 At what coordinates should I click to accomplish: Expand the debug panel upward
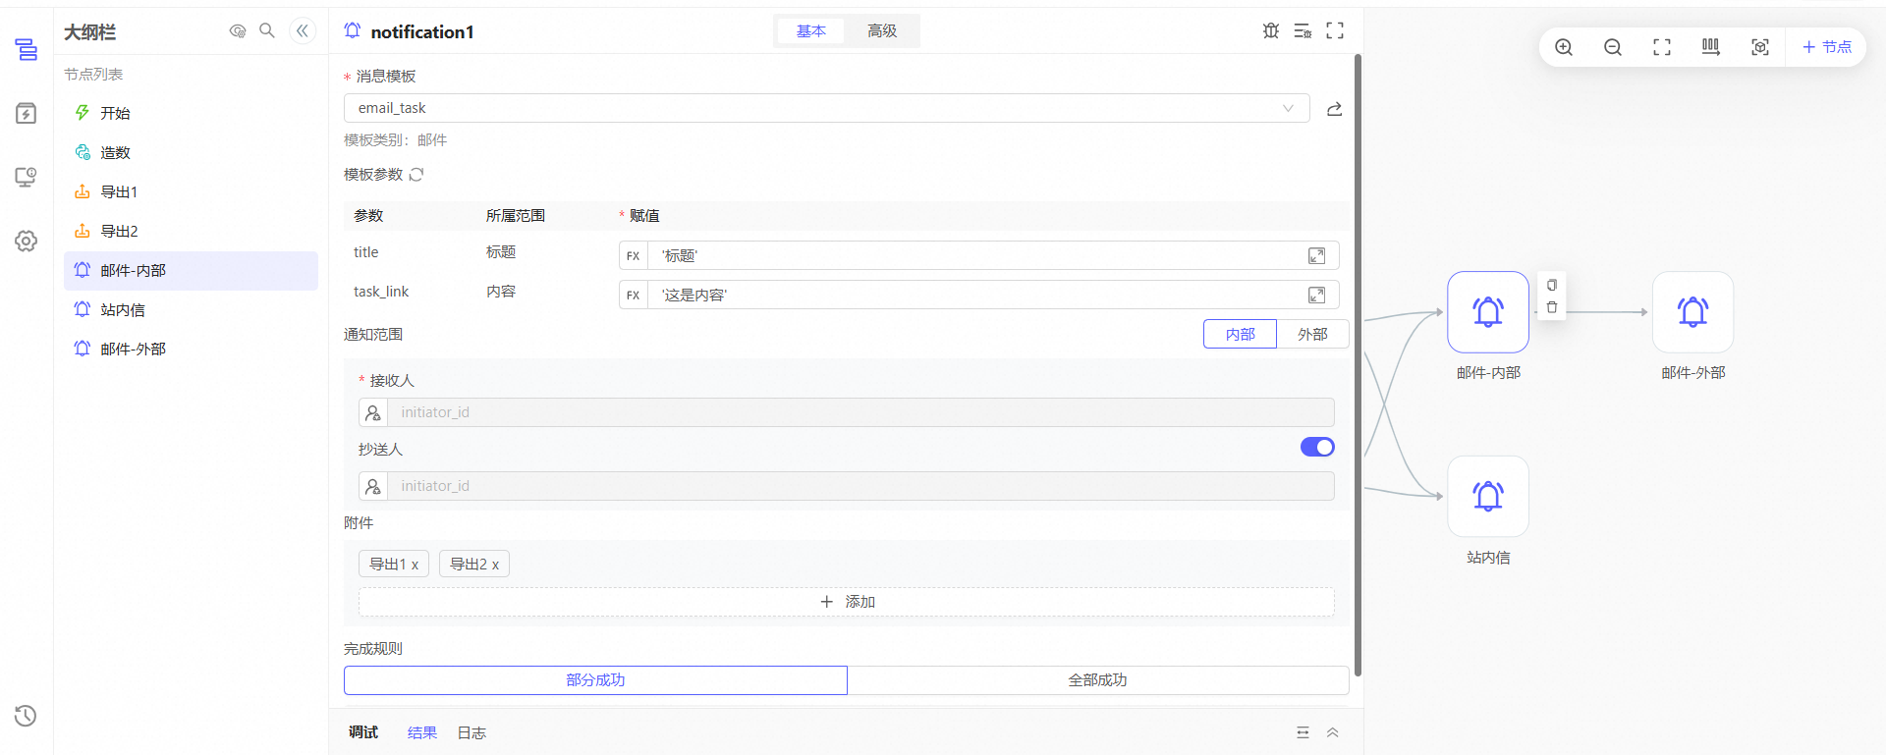[x=1333, y=732]
